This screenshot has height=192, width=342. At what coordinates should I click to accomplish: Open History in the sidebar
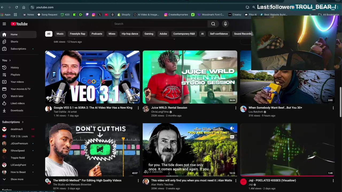[18, 67]
